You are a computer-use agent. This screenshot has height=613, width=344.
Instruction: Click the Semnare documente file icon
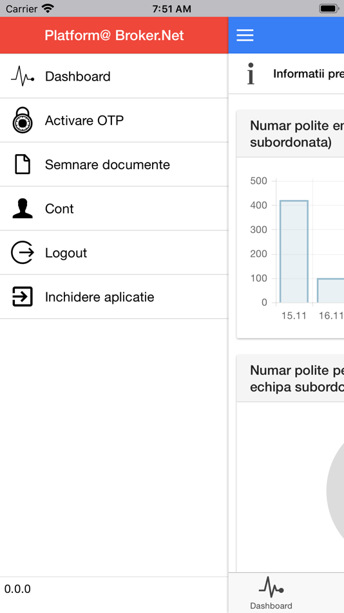coord(23,164)
